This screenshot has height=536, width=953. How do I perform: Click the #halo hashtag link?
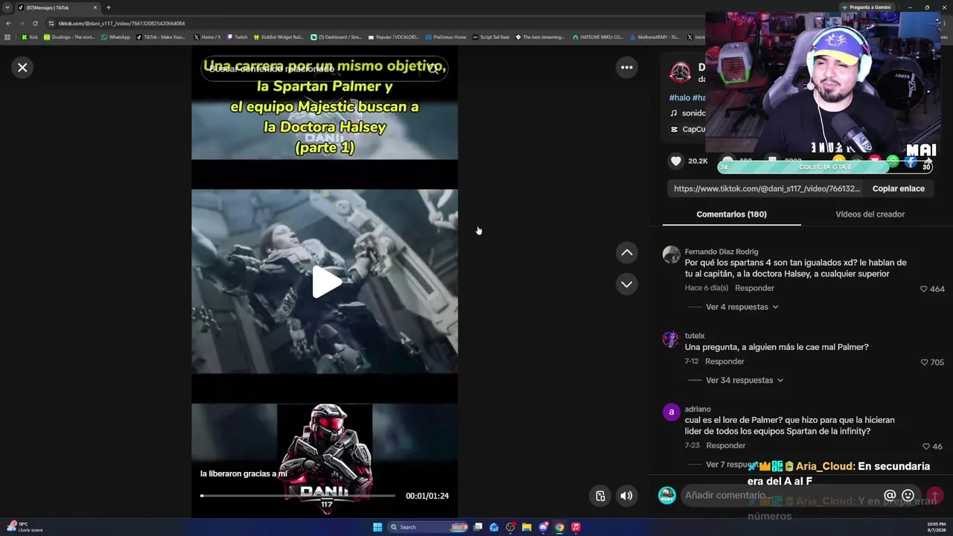(680, 98)
